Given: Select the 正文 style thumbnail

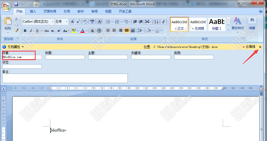Looking at the screenshot, I should pos(179,24).
